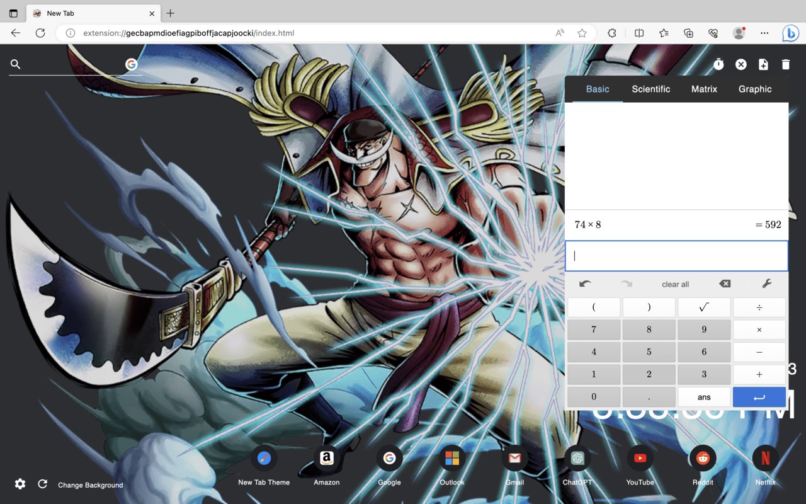Reload page with browser refresh button

click(40, 33)
